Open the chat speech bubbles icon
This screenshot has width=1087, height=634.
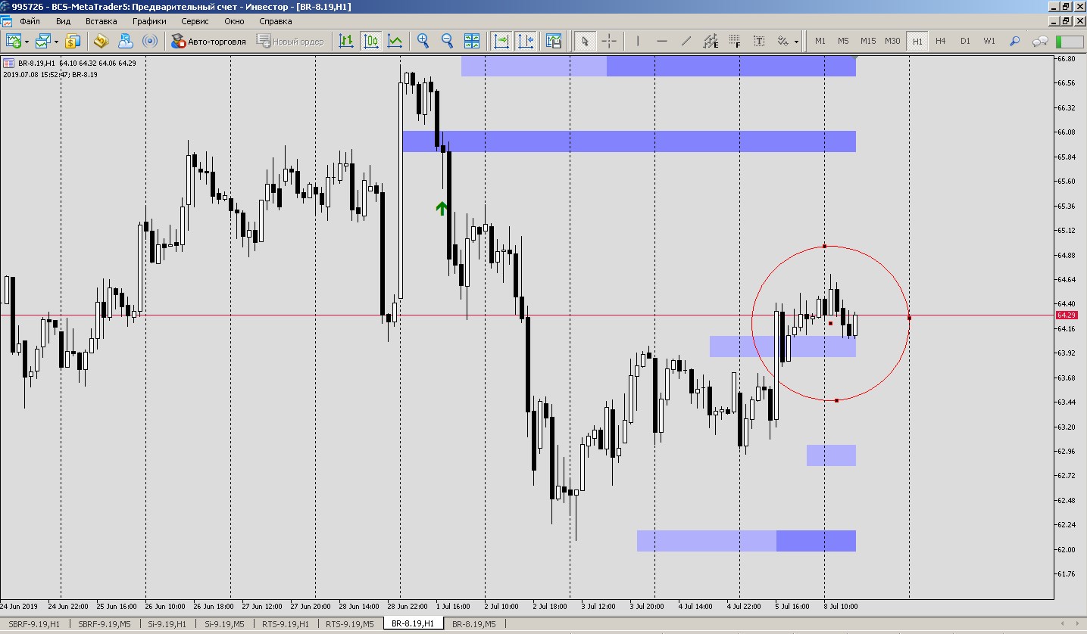[1041, 41]
